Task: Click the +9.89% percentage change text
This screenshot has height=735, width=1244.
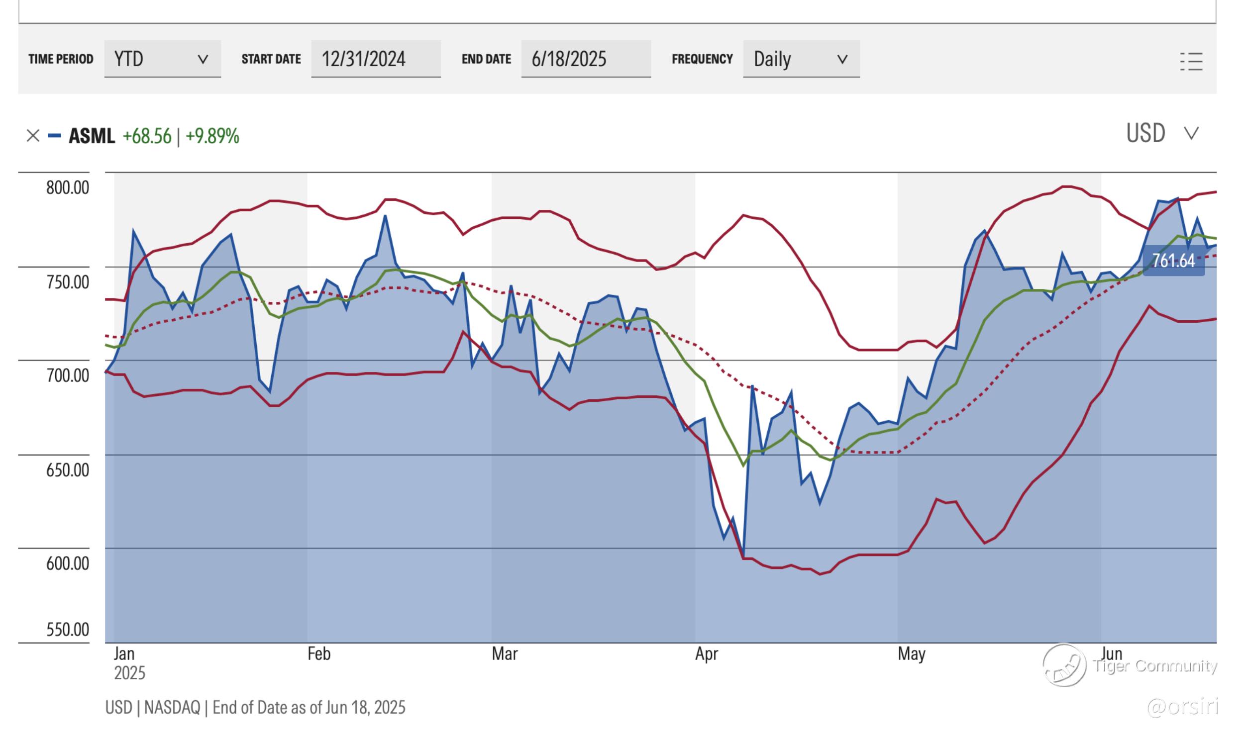Action: click(x=212, y=136)
